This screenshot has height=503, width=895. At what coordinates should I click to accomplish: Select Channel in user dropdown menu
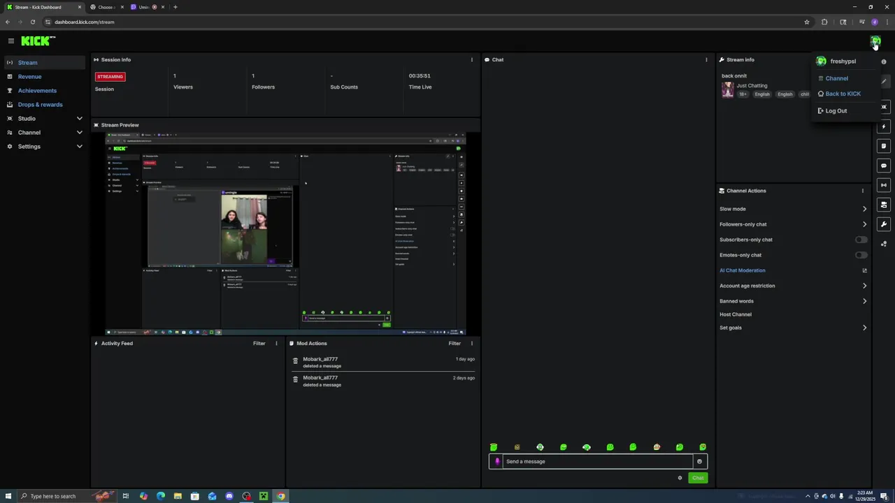(836, 78)
